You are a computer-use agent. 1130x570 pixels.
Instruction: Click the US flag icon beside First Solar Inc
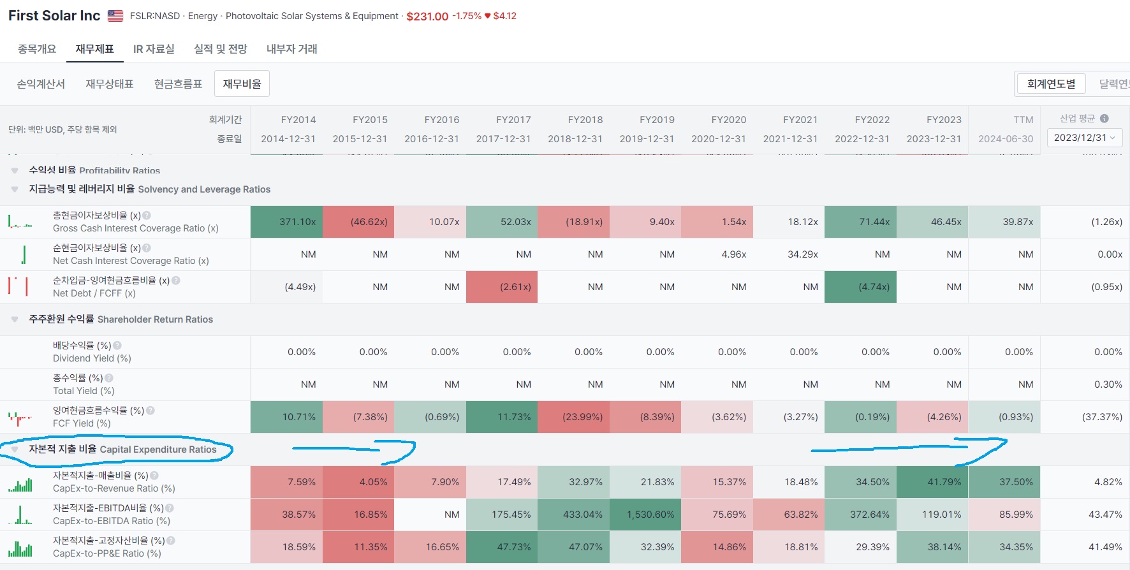(x=115, y=16)
